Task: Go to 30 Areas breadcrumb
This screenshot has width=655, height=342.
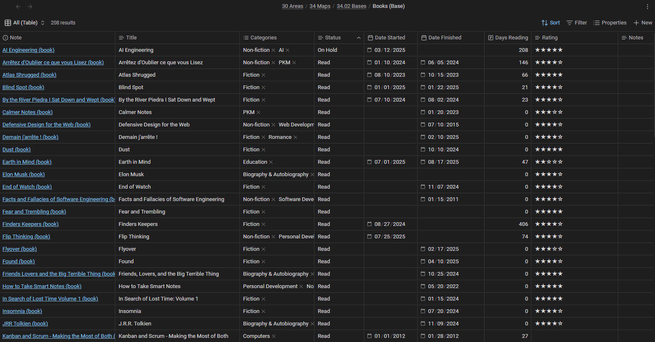Action: [x=292, y=6]
